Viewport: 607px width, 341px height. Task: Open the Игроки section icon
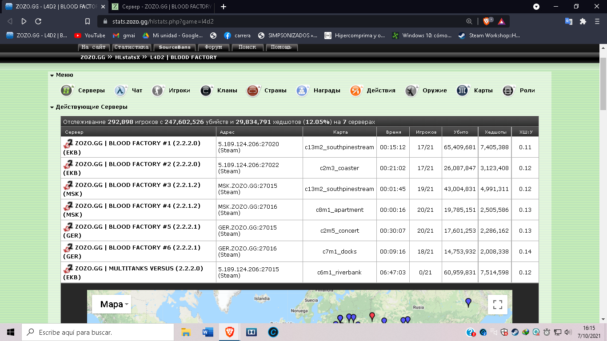158,91
